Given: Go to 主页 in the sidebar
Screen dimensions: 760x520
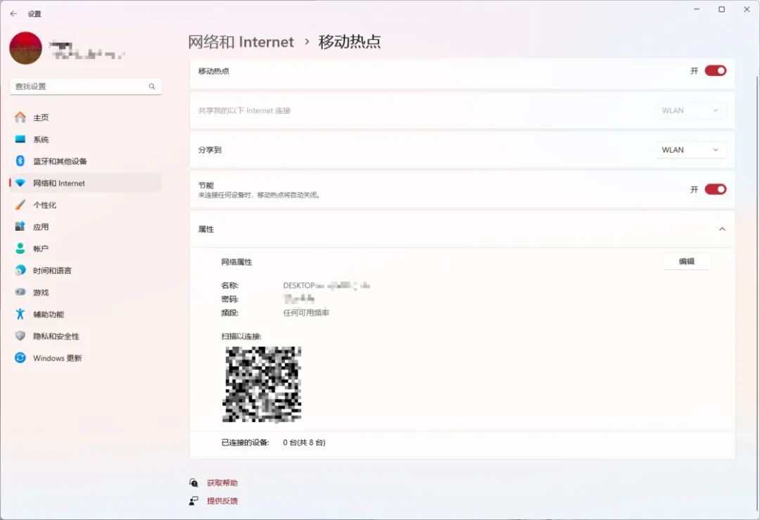Looking at the screenshot, I should [85, 118].
